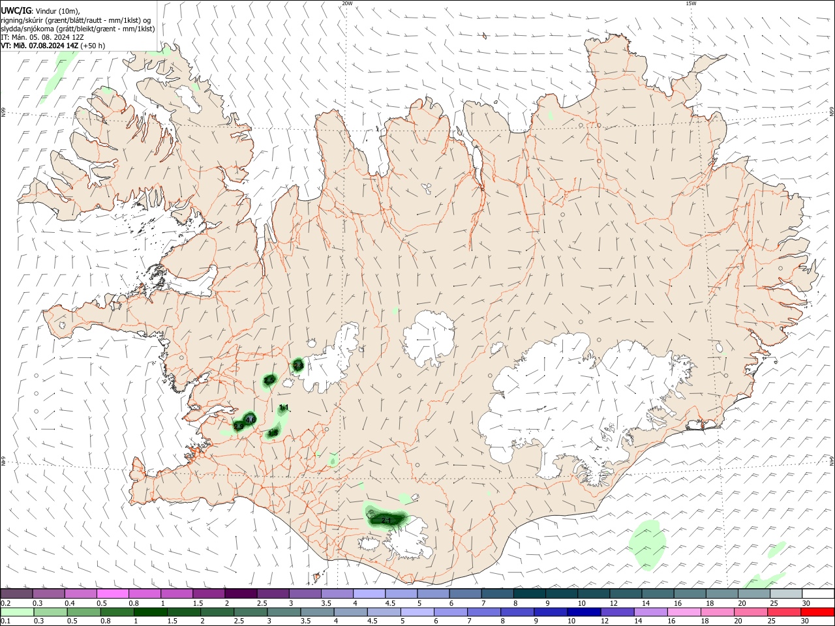
Task: Select the bright magenta 0.5 swatch, top legend row
Action: point(112,594)
